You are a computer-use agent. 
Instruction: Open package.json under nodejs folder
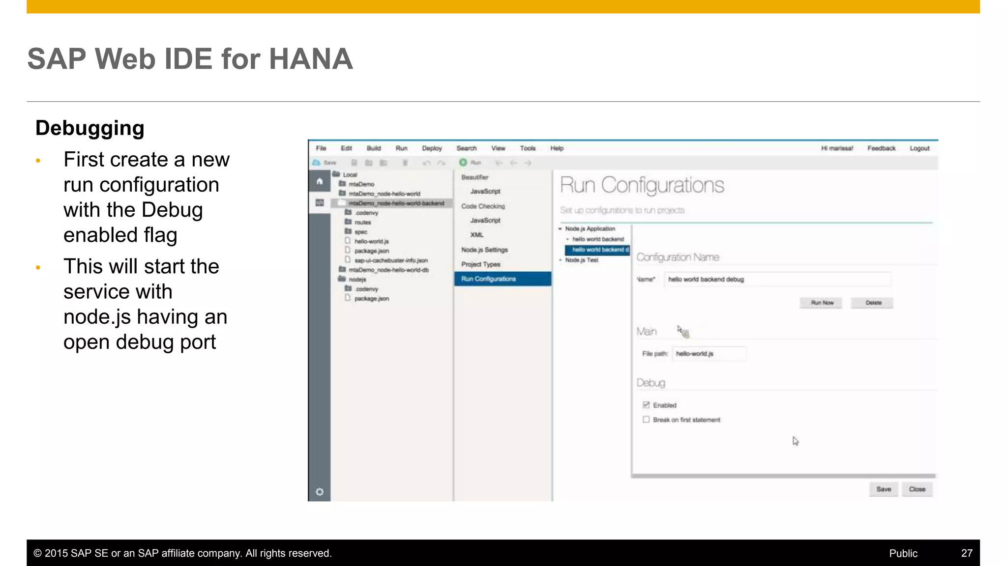tap(372, 298)
